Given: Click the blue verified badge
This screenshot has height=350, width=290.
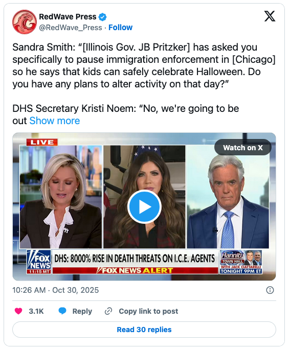Looking at the screenshot, I should 103,17.
